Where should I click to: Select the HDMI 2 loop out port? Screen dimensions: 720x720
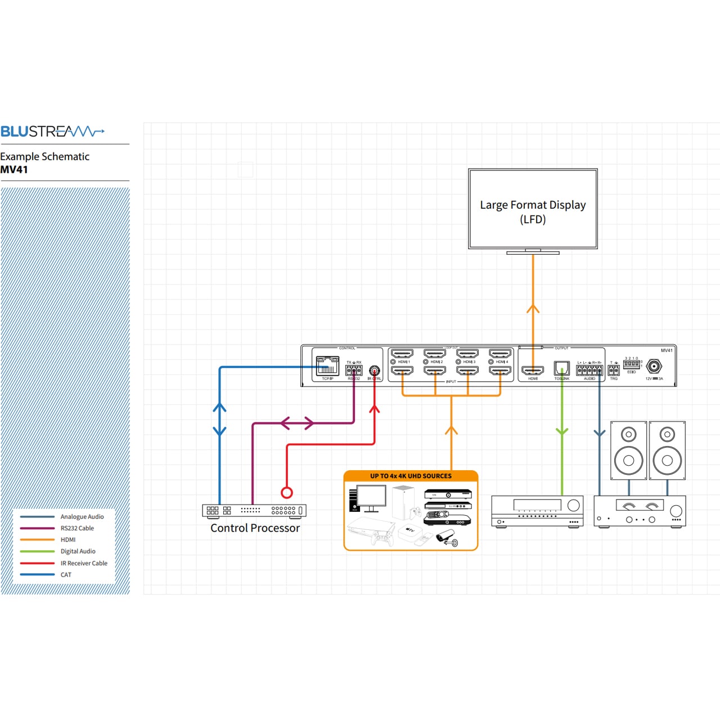[435, 354]
